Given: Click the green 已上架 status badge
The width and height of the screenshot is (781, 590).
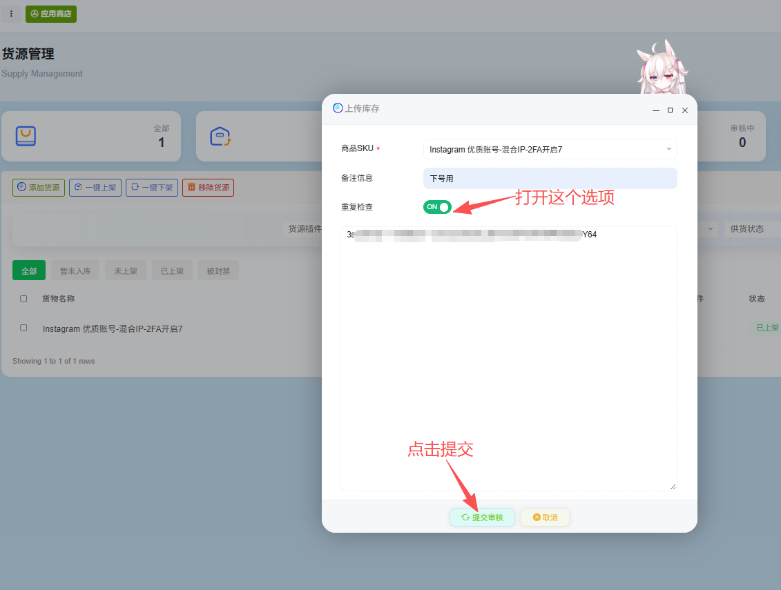Looking at the screenshot, I should pos(766,328).
